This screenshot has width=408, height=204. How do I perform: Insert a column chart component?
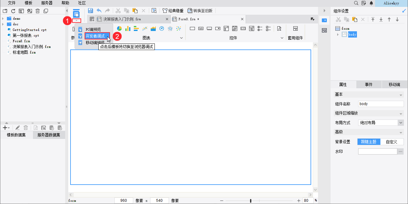pos(128,28)
